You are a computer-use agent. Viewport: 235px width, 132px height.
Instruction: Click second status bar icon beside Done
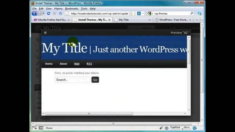pyautogui.click(x=41, y=128)
